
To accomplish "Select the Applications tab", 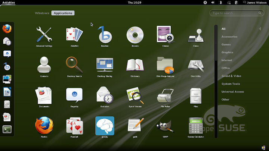I will [x=63, y=13].
